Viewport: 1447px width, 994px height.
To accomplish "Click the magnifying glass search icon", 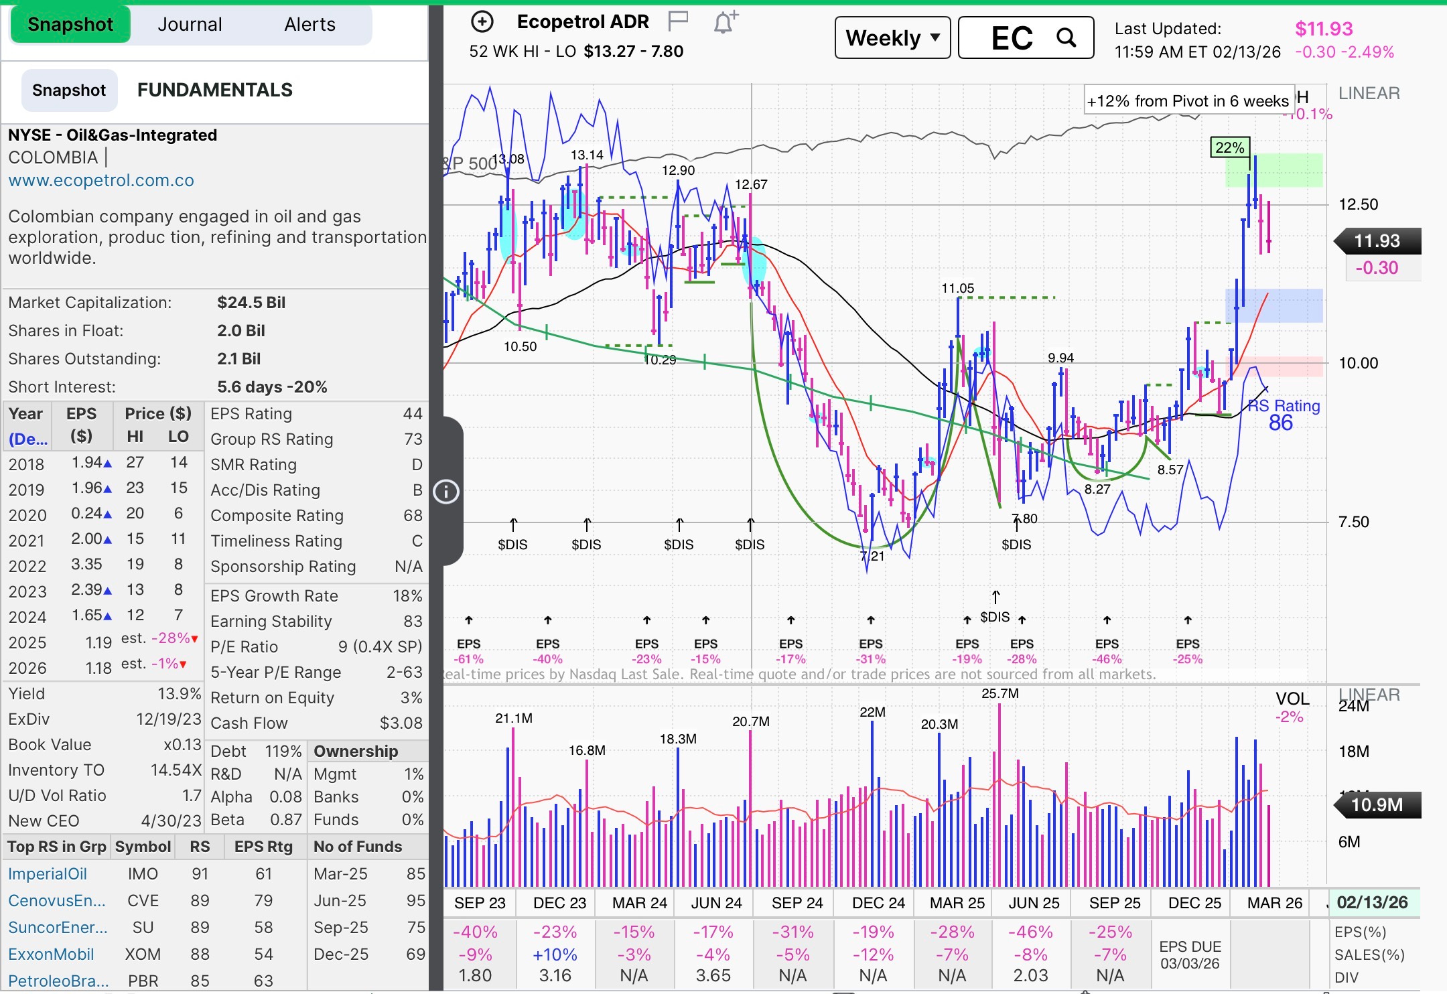I will (1066, 38).
